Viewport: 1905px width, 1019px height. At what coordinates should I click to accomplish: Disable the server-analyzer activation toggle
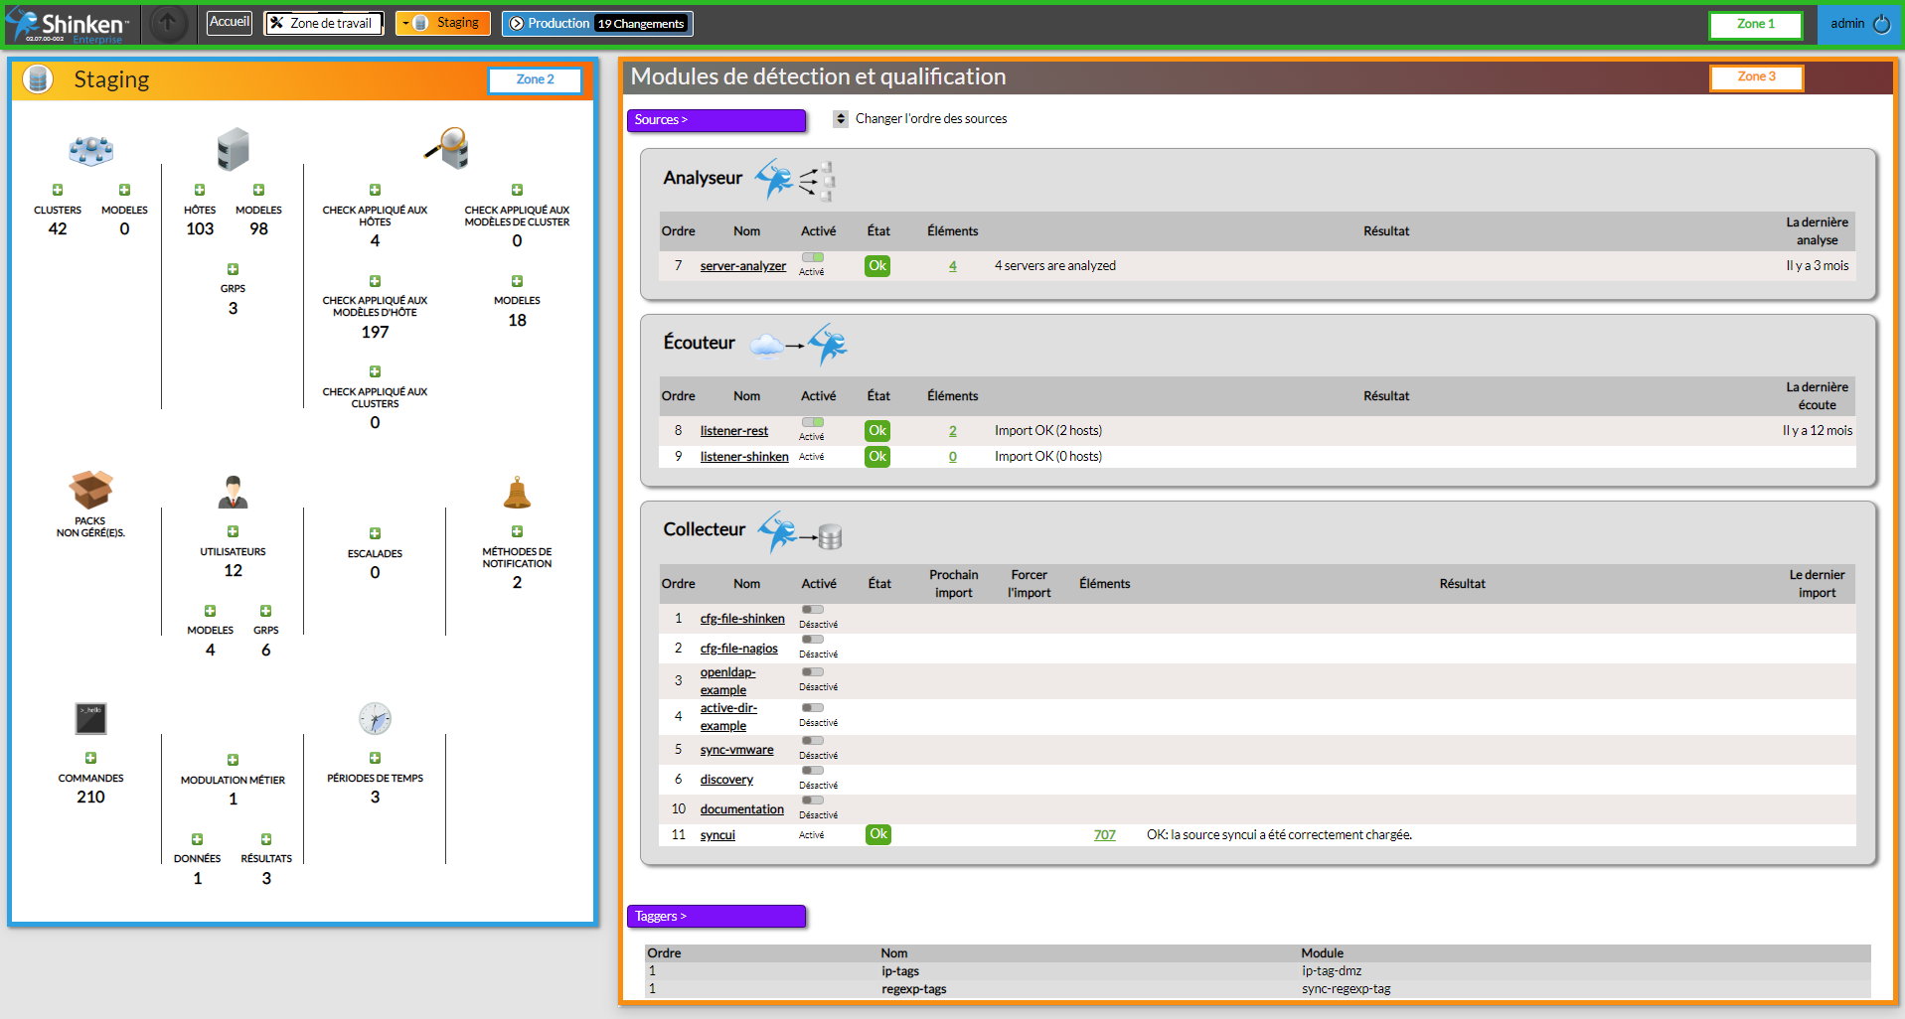pos(813,258)
